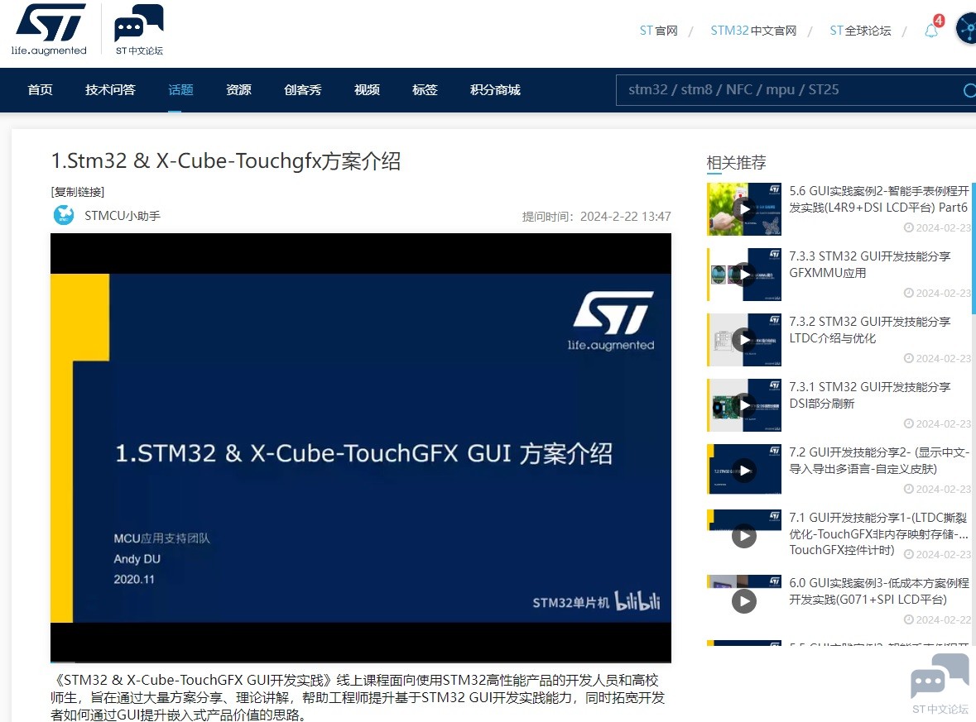
Task: Play the 7.3.1 DSI部分刷新 video thumbnail
Action: [x=744, y=405]
